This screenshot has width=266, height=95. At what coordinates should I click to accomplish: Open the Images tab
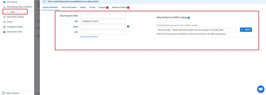(x=83, y=7)
